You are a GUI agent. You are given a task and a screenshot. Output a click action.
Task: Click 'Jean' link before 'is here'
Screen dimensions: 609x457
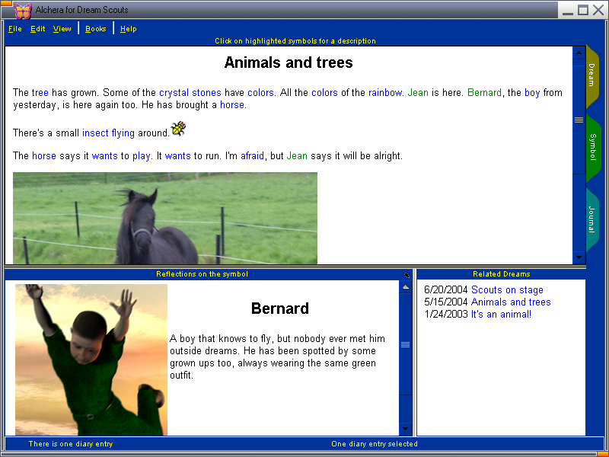(x=418, y=92)
